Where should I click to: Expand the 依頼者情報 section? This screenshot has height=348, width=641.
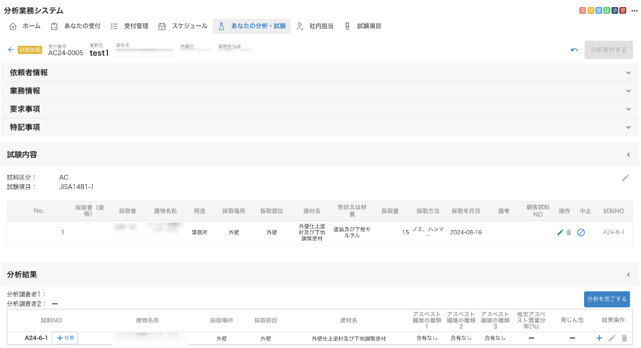(628, 73)
